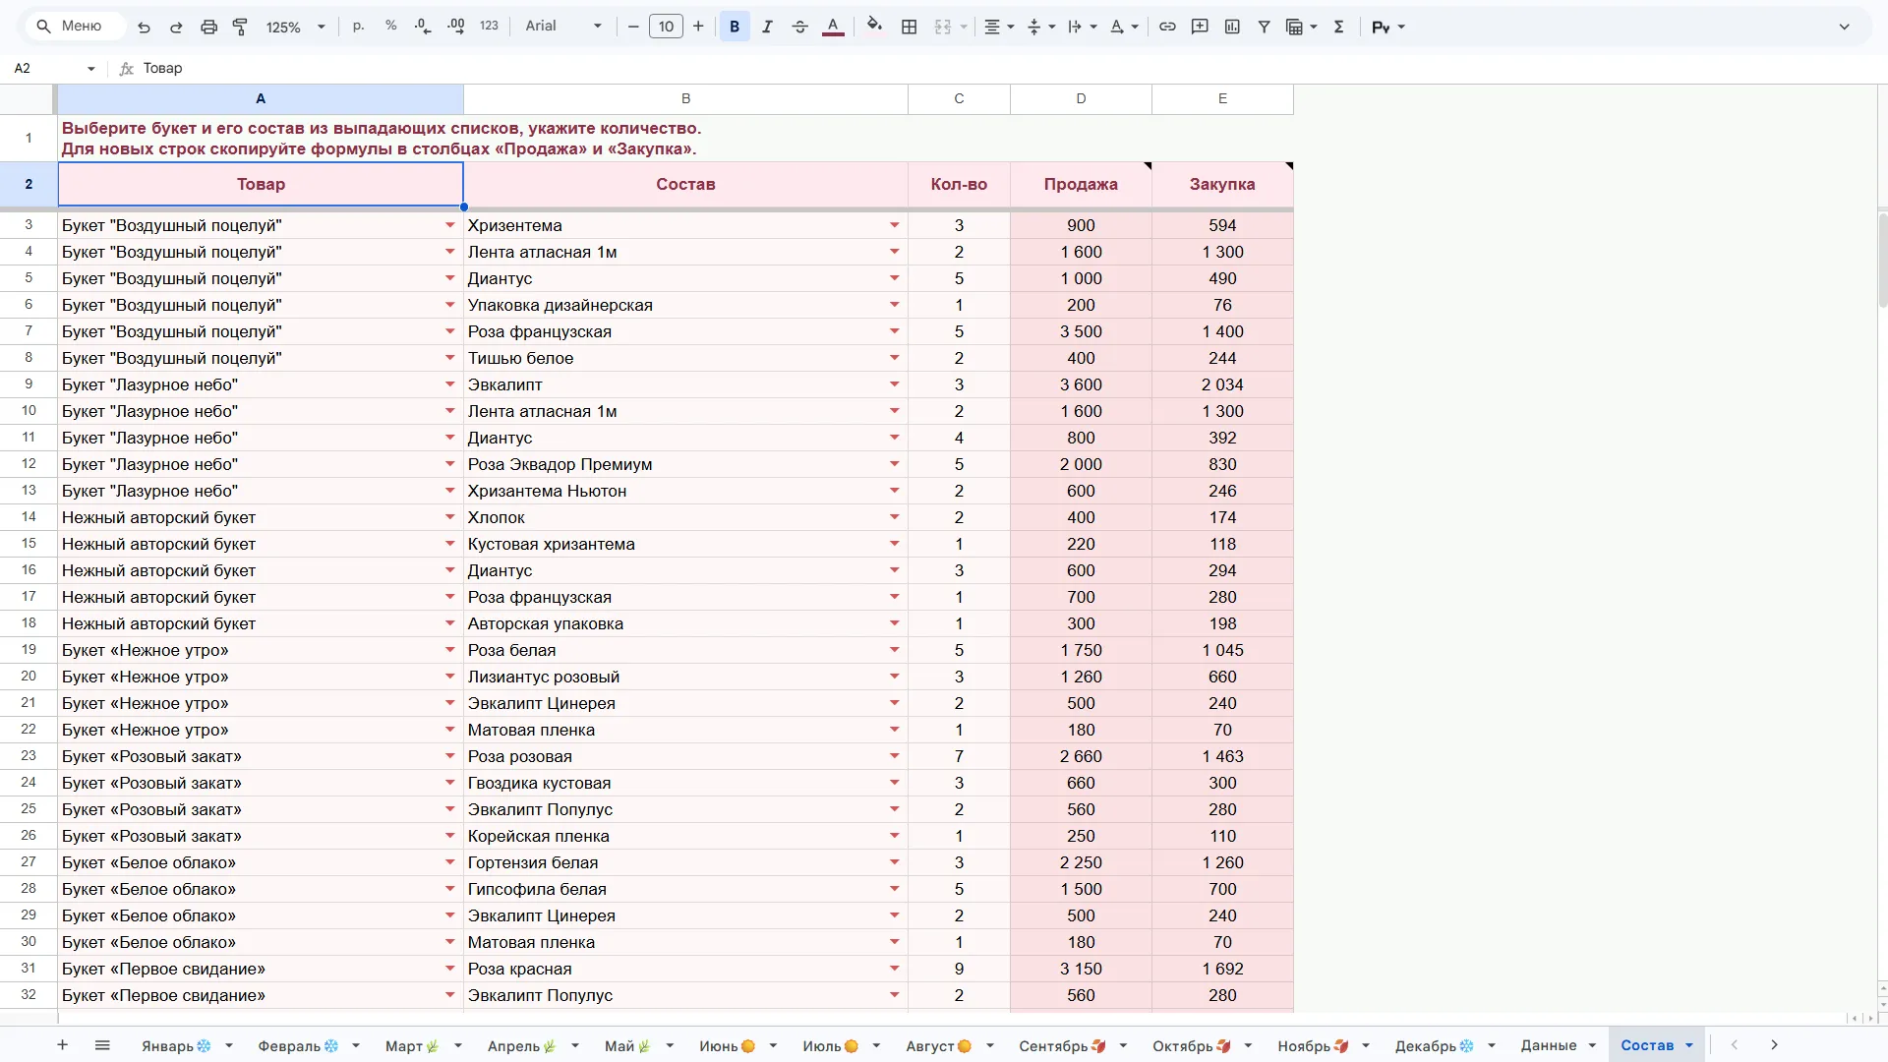Apply strikethrough formatting
Image resolution: width=1888 pixels, height=1062 pixels.
pos(799,27)
